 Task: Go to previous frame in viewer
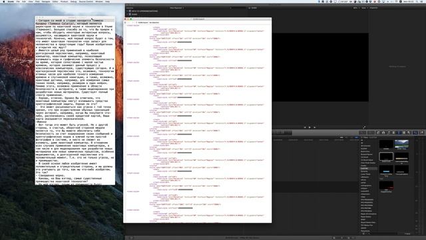305,127
